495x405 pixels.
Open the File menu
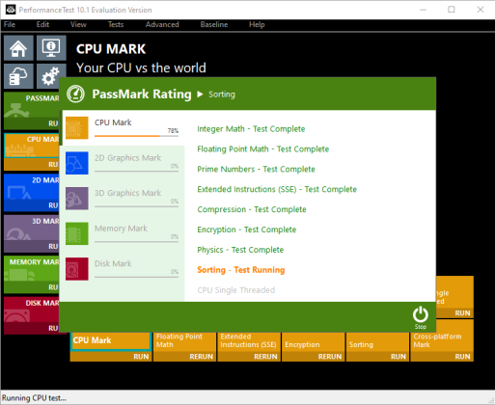click(10, 24)
